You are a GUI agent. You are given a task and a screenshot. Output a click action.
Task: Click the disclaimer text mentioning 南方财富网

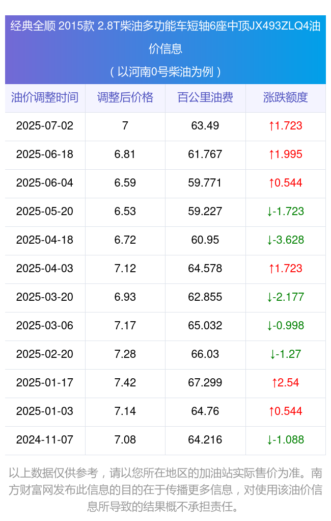(x=165, y=490)
